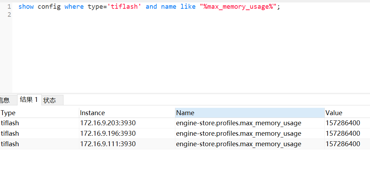This screenshot has width=370, height=172.
Task: Click the Type column header
Action: (8, 113)
